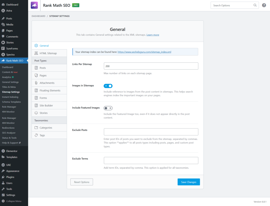Click the SureForms icon in the sidebar
270x206 pixels.
tap(3, 48)
